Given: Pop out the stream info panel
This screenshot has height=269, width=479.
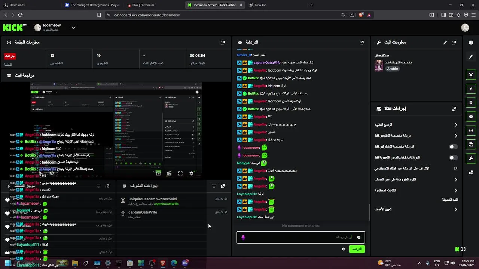Looking at the screenshot, I should tap(454, 43).
